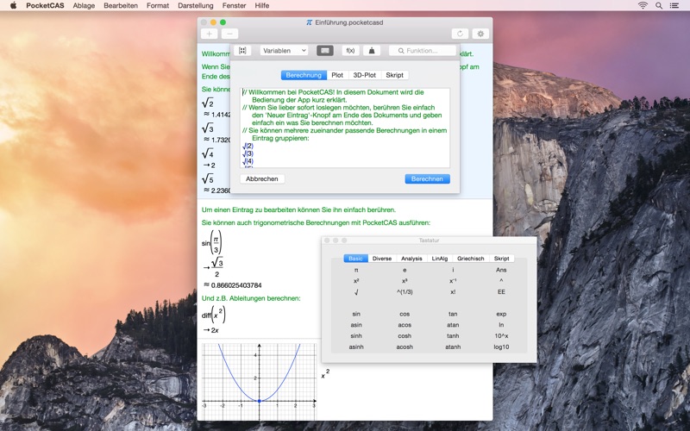Click the x² key
The width and height of the screenshot is (690, 431).
click(356, 281)
